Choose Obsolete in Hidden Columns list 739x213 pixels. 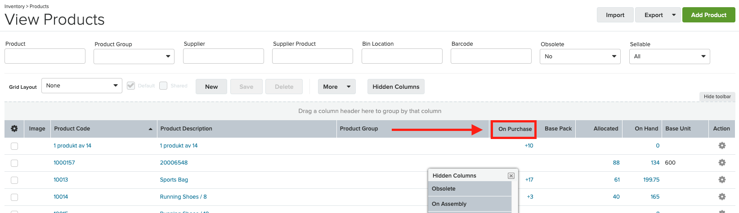point(470,189)
